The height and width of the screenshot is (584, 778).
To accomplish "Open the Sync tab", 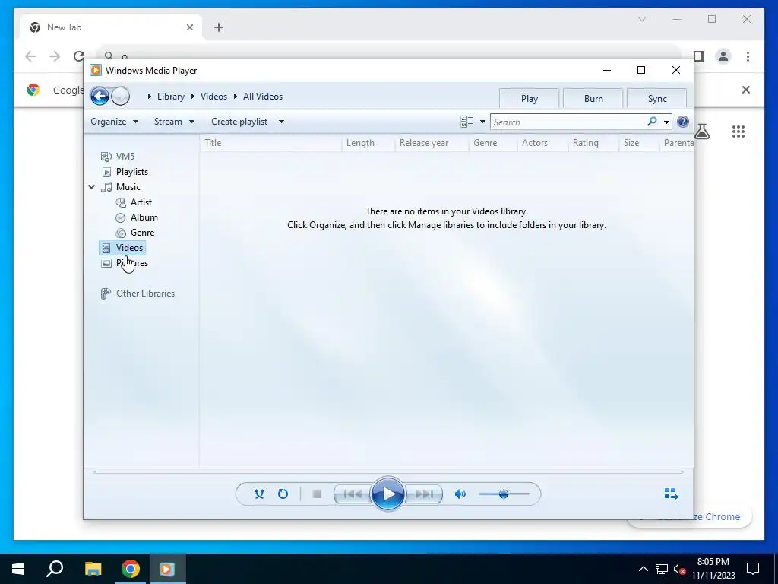I will pyautogui.click(x=657, y=98).
